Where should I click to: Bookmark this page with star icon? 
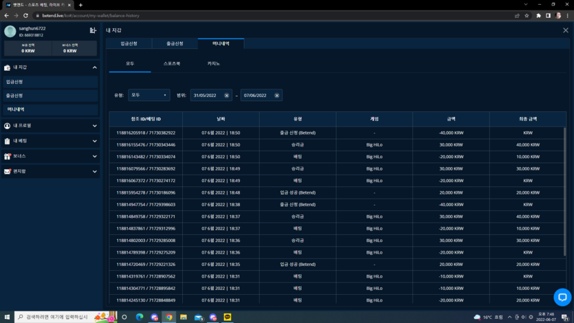527,16
